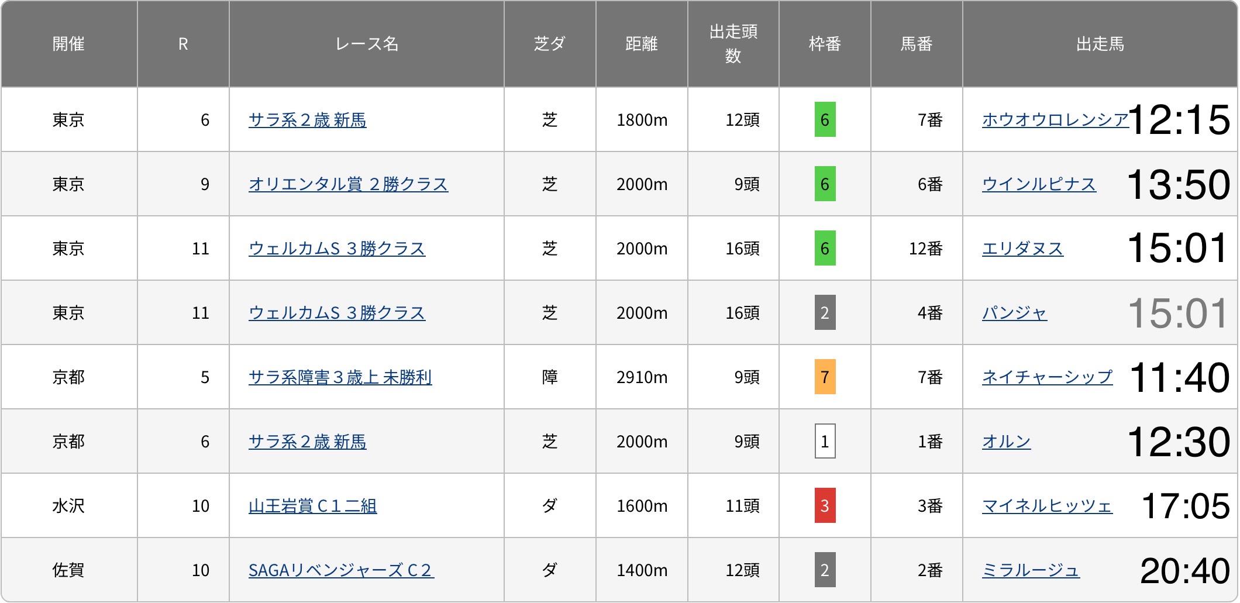Click the レース名 column header
The height and width of the screenshot is (603, 1240).
pos(367,44)
